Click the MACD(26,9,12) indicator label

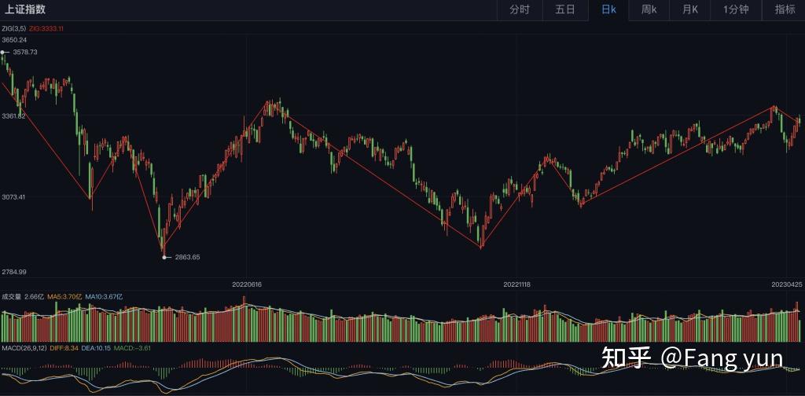(x=24, y=348)
